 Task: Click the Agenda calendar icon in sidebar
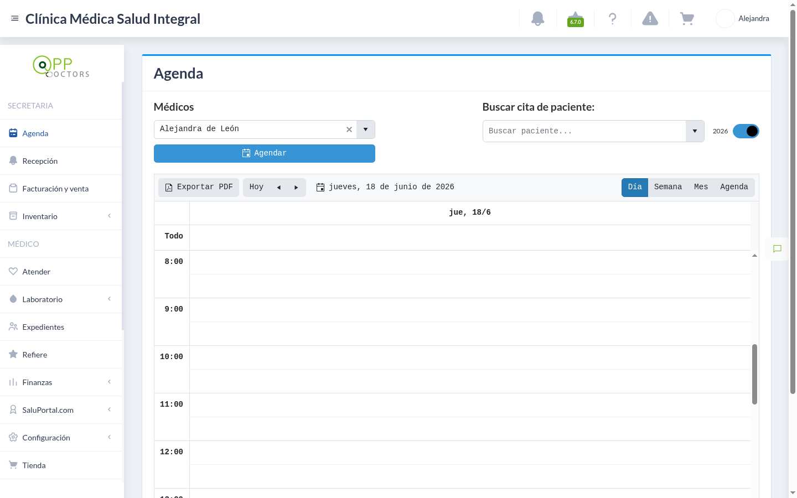click(x=13, y=133)
